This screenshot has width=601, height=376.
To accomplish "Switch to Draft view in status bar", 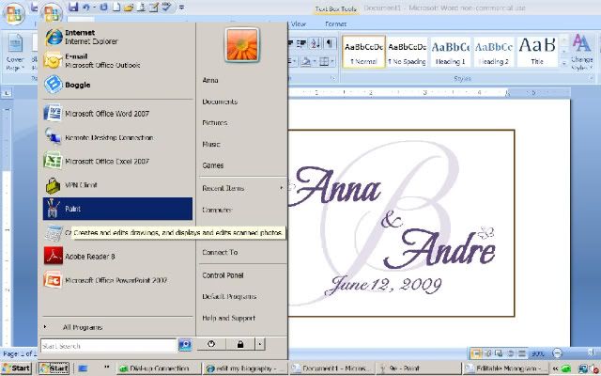I will (x=522, y=353).
